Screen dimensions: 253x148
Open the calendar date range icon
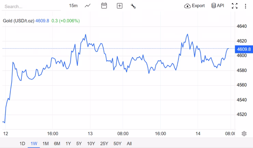tap(104, 6)
